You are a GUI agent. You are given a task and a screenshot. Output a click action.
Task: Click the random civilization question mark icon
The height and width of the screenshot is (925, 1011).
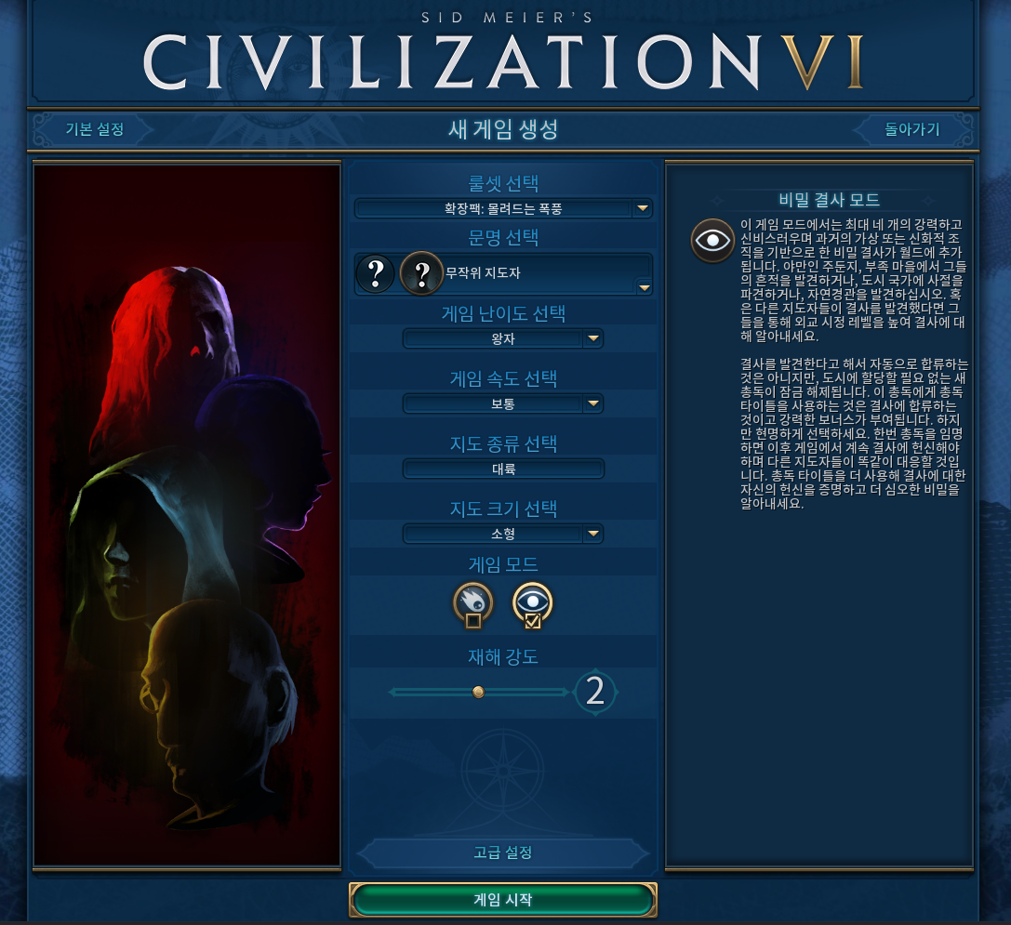click(376, 274)
